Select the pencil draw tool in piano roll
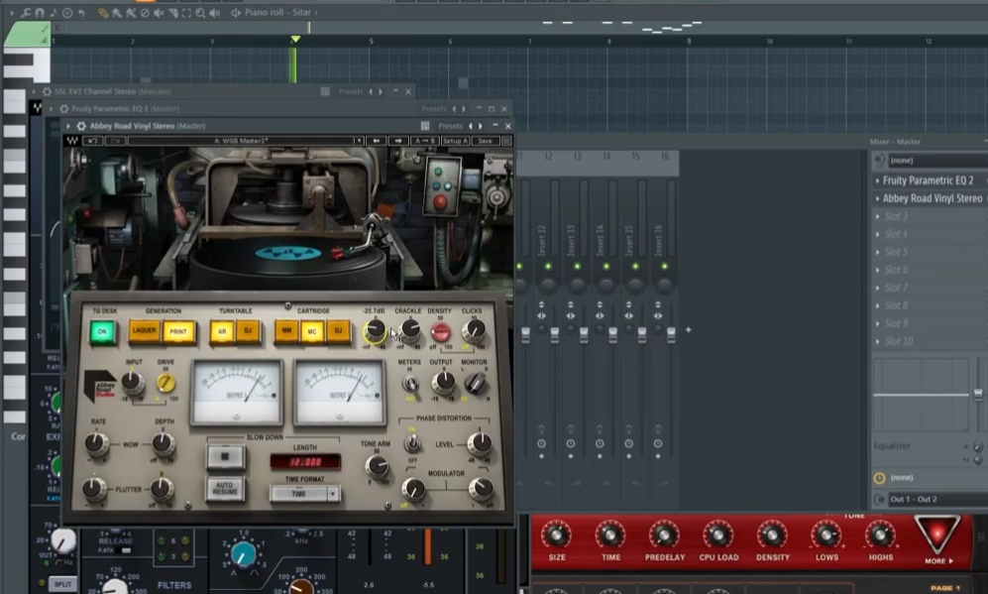This screenshot has width=988, height=594. (x=103, y=12)
